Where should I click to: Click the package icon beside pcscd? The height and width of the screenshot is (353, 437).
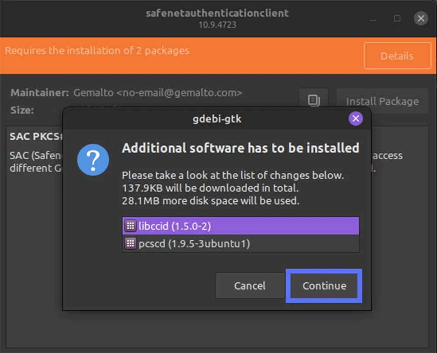129,243
